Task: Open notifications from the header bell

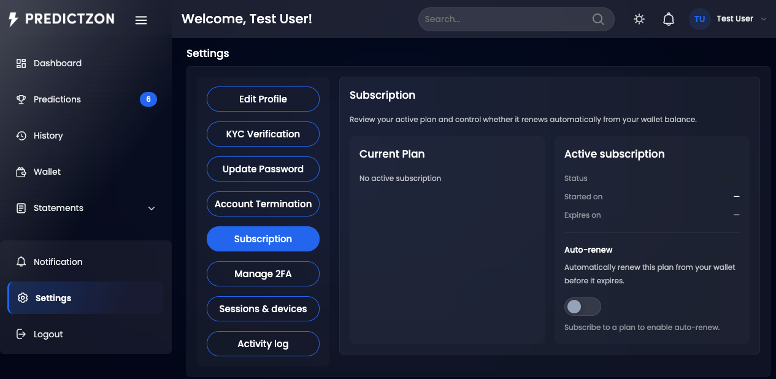Action: pyautogui.click(x=669, y=19)
